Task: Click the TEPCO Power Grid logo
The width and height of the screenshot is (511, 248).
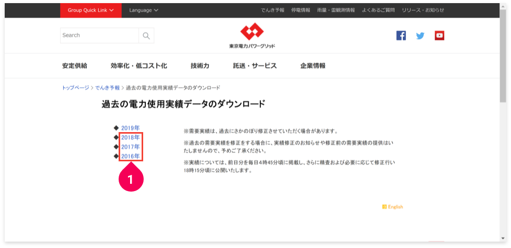Action: click(x=252, y=36)
